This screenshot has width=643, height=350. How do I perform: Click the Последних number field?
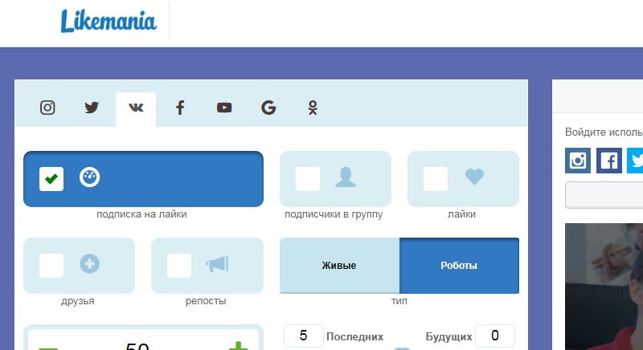coord(304,336)
